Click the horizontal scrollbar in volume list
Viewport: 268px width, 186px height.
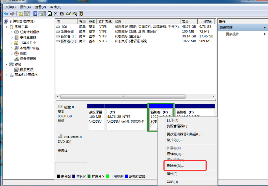[123, 97]
